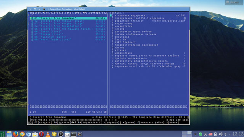Toggle the "прятать кнопкапанель" option
Image resolution: width=244 pixels, height=137 pixels.
[x=148, y=58]
